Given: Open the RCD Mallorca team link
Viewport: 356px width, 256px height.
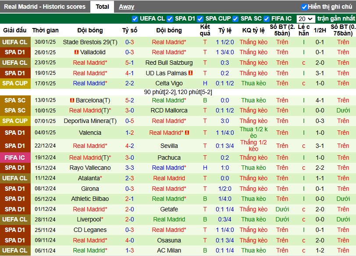Looking at the screenshot, I should click(169, 111).
